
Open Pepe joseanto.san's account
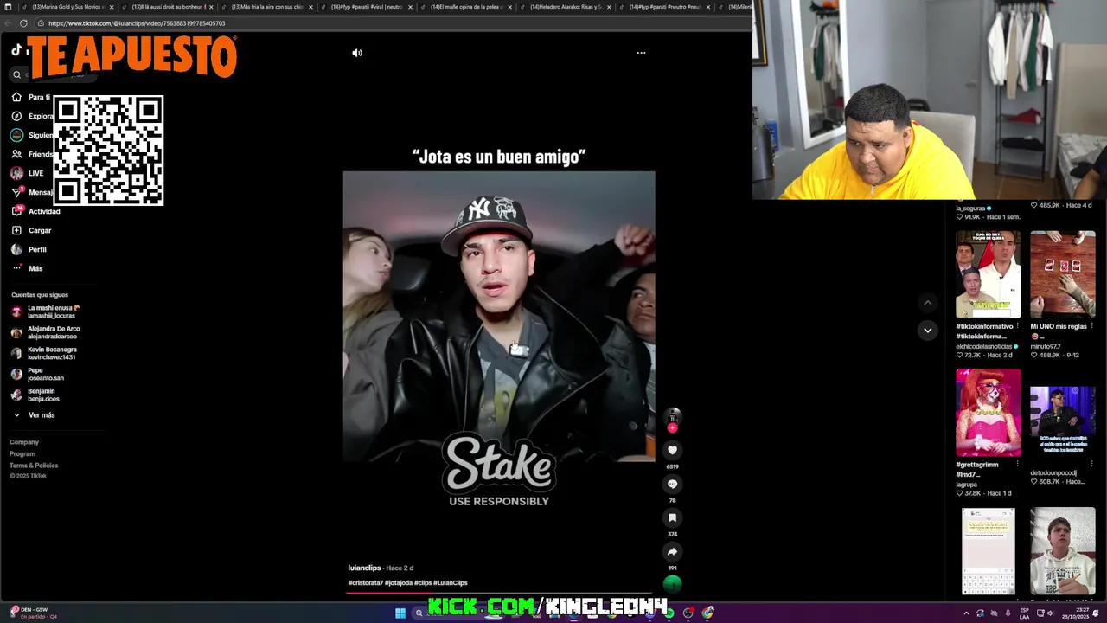point(37,374)
